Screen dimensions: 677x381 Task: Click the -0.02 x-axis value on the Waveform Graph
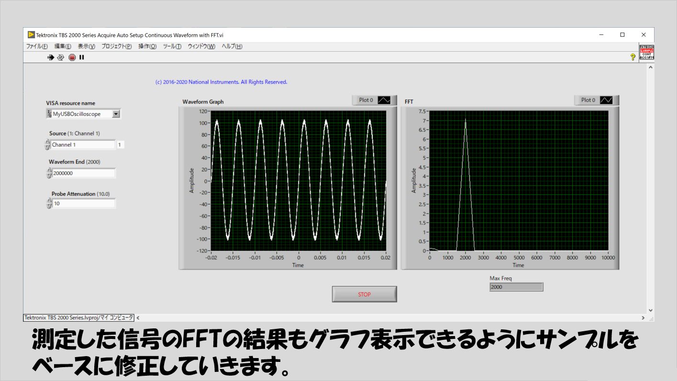211,258
